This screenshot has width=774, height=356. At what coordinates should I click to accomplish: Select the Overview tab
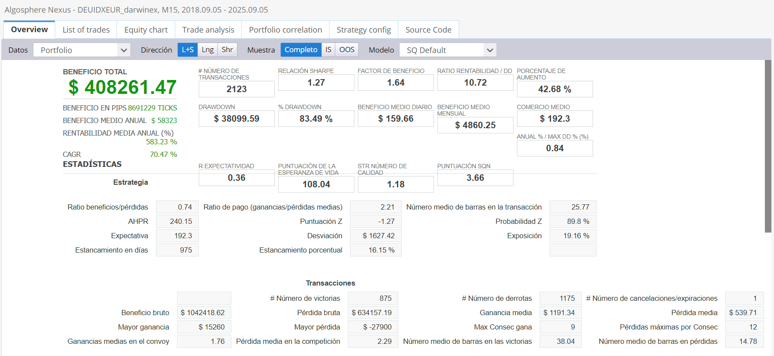click(x=29, y=30)
